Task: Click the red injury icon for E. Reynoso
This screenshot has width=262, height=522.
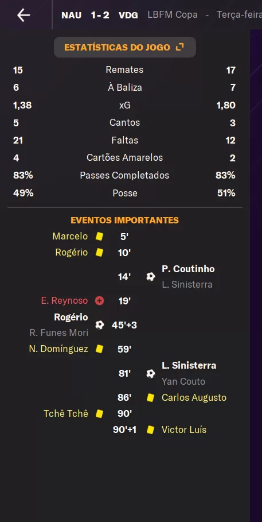Action: tap(99, 301)
